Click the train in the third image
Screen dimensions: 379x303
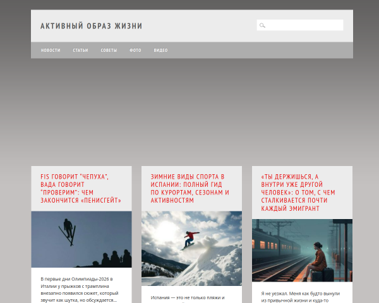(275, 244)
